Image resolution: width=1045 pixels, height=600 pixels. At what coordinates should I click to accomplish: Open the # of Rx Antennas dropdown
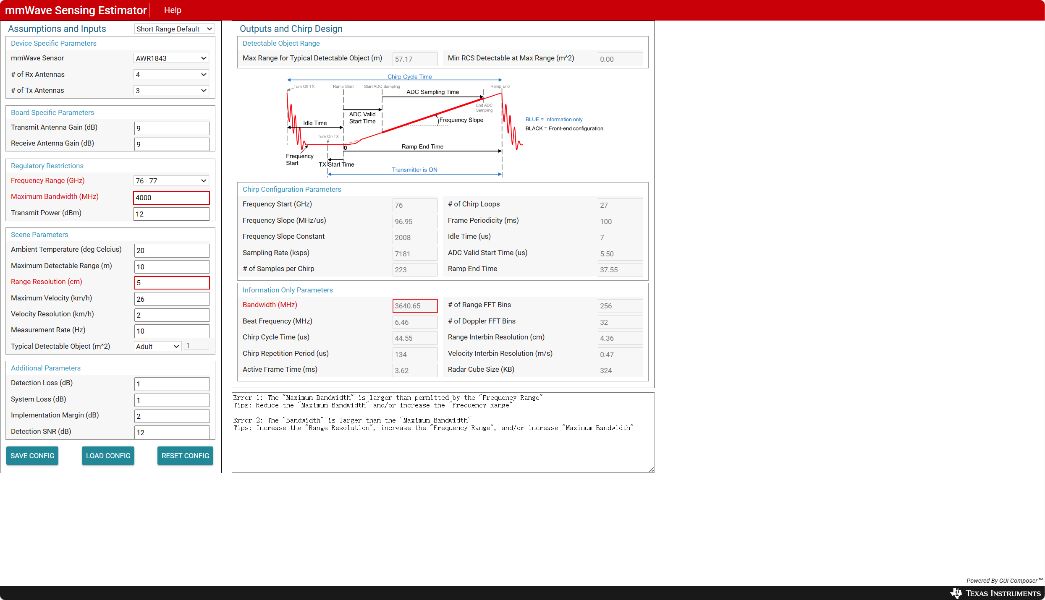(171, 75)
